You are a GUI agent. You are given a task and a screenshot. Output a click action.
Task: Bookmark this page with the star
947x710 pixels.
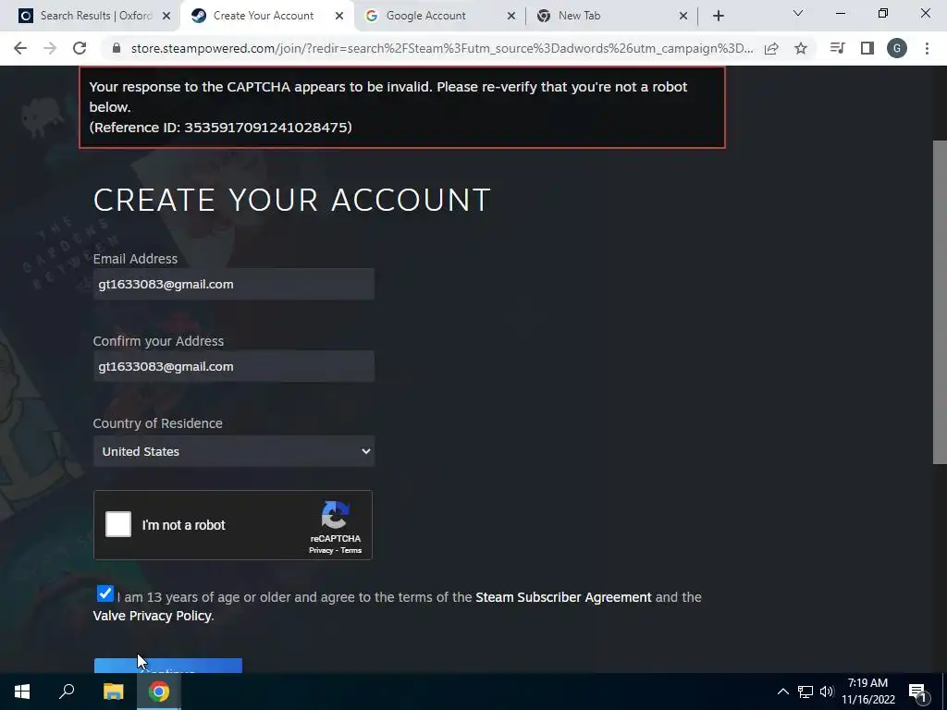(x=801, y=48)
